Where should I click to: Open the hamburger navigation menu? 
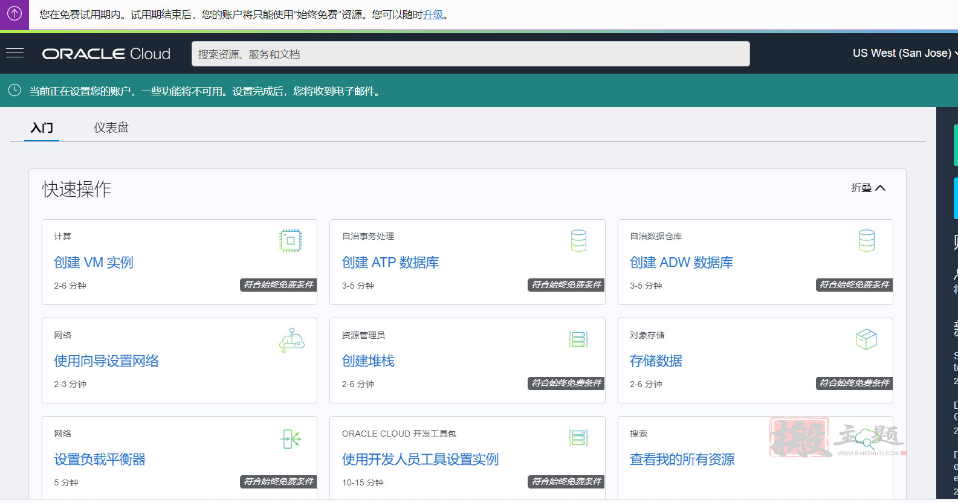[15, 53]
